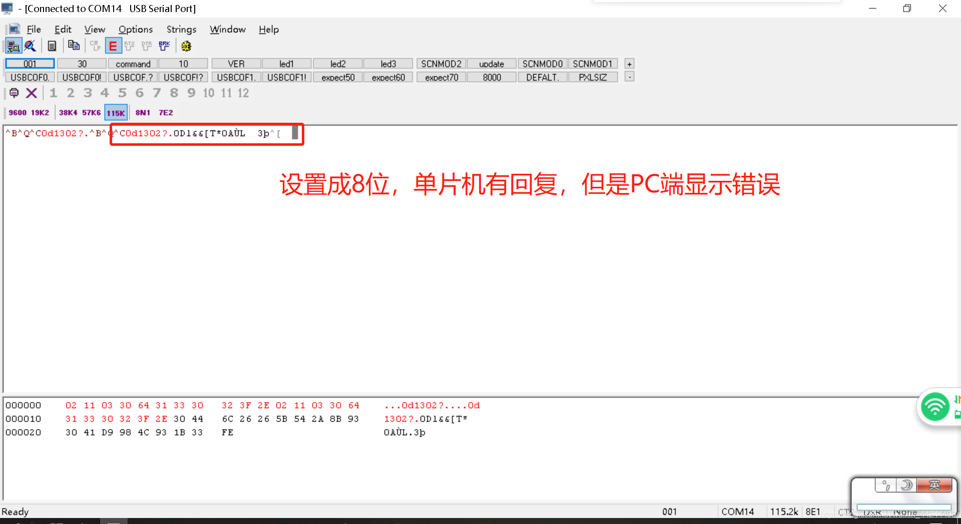Click the green Wi-Fi floating widget

click(935, 407)
